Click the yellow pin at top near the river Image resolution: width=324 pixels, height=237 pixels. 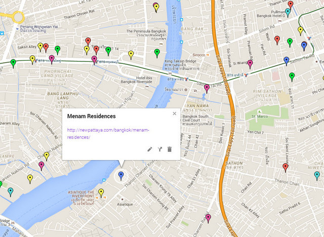click(x=156, y=8)
